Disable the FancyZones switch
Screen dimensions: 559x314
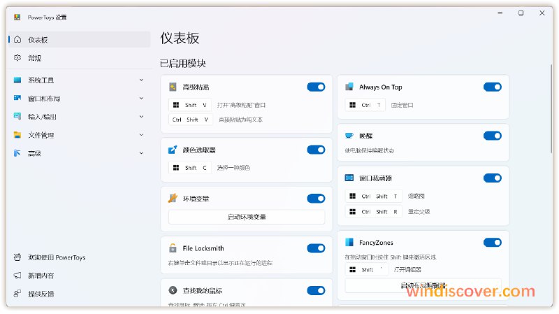coord(493,242)
